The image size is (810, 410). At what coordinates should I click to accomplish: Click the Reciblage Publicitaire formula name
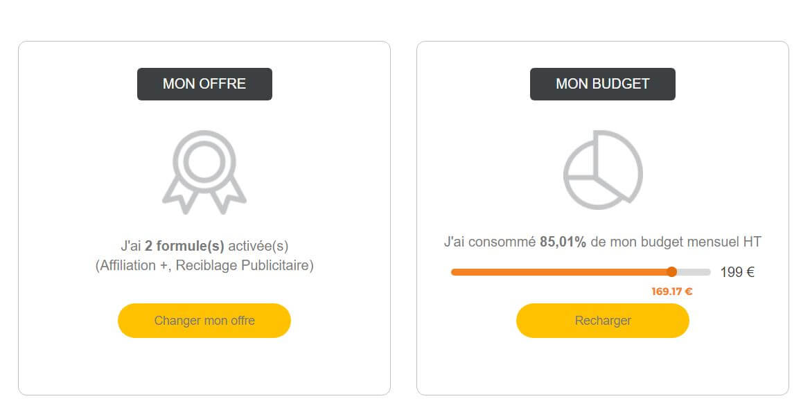coord(244,266)
